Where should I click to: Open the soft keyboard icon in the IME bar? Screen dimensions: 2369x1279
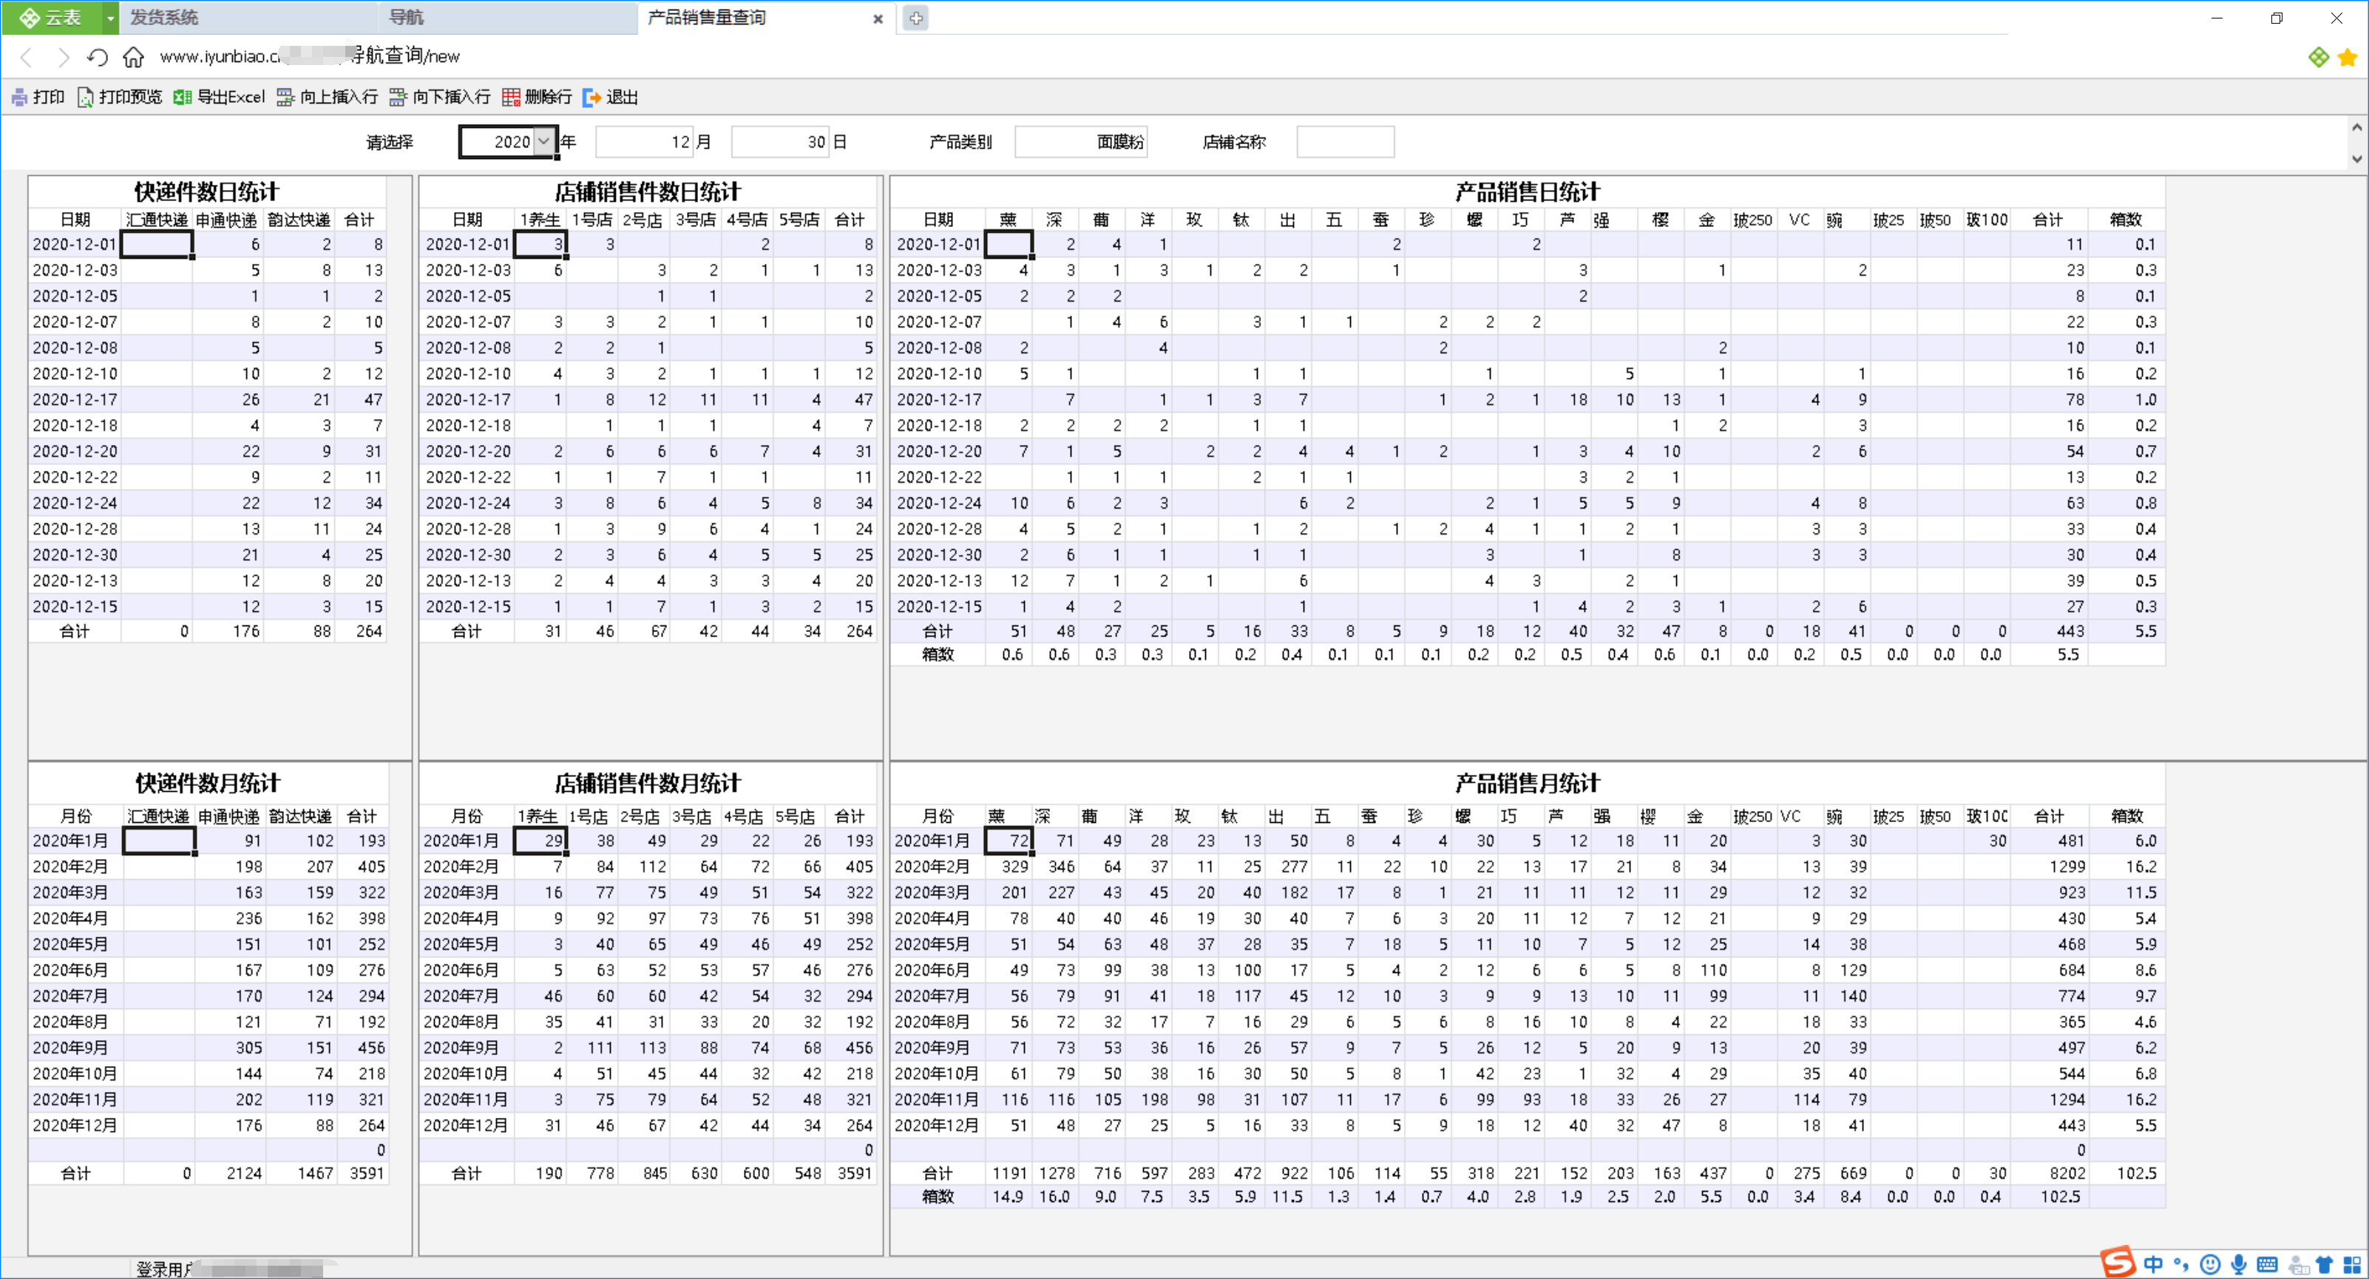2267,1264
